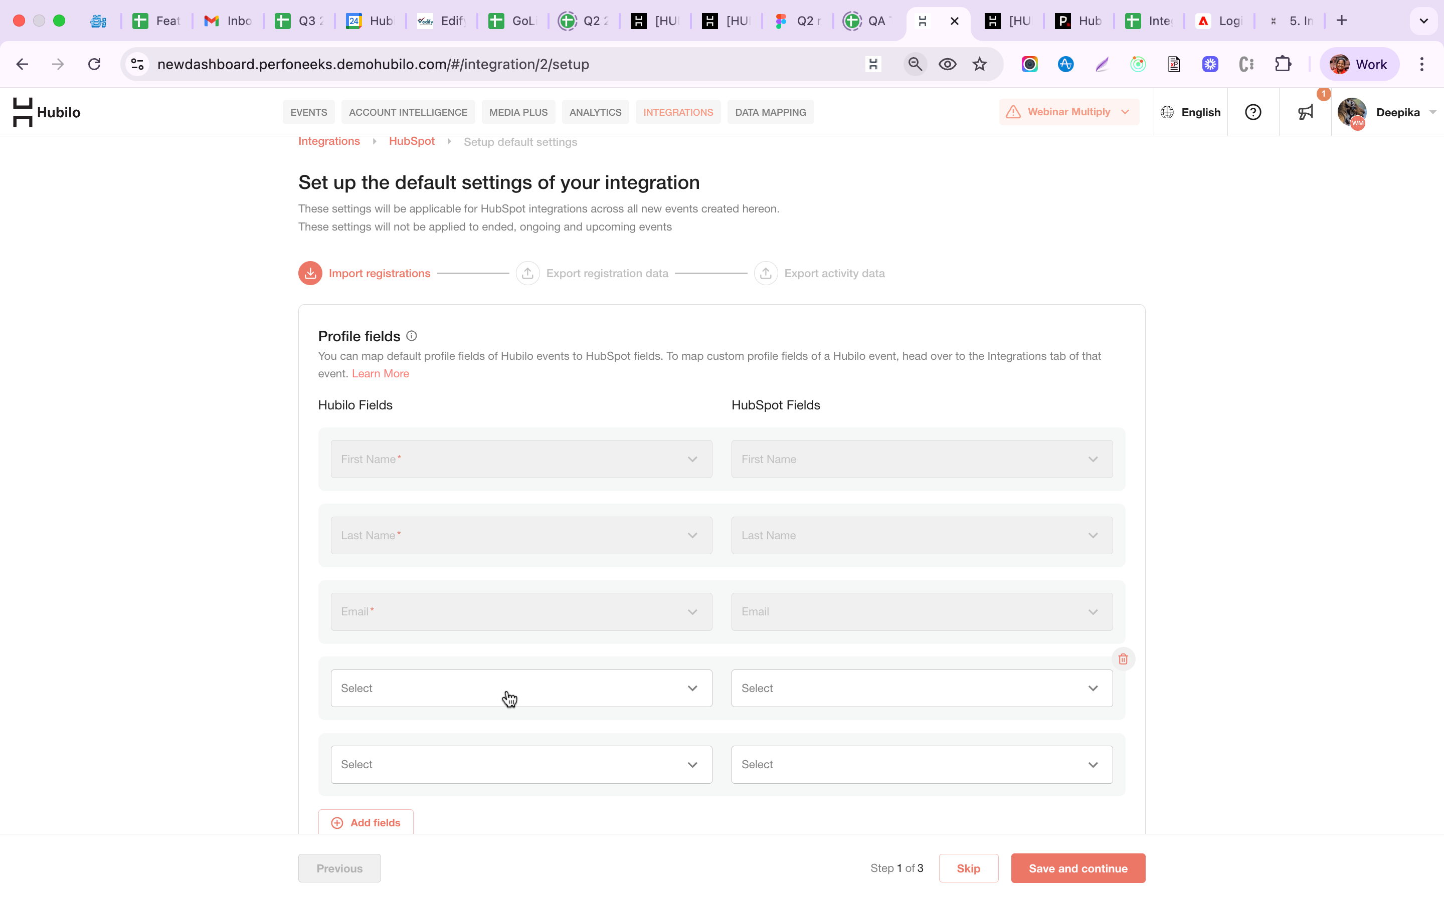Delete the mapping row with trash icon

click(1123, 659)
